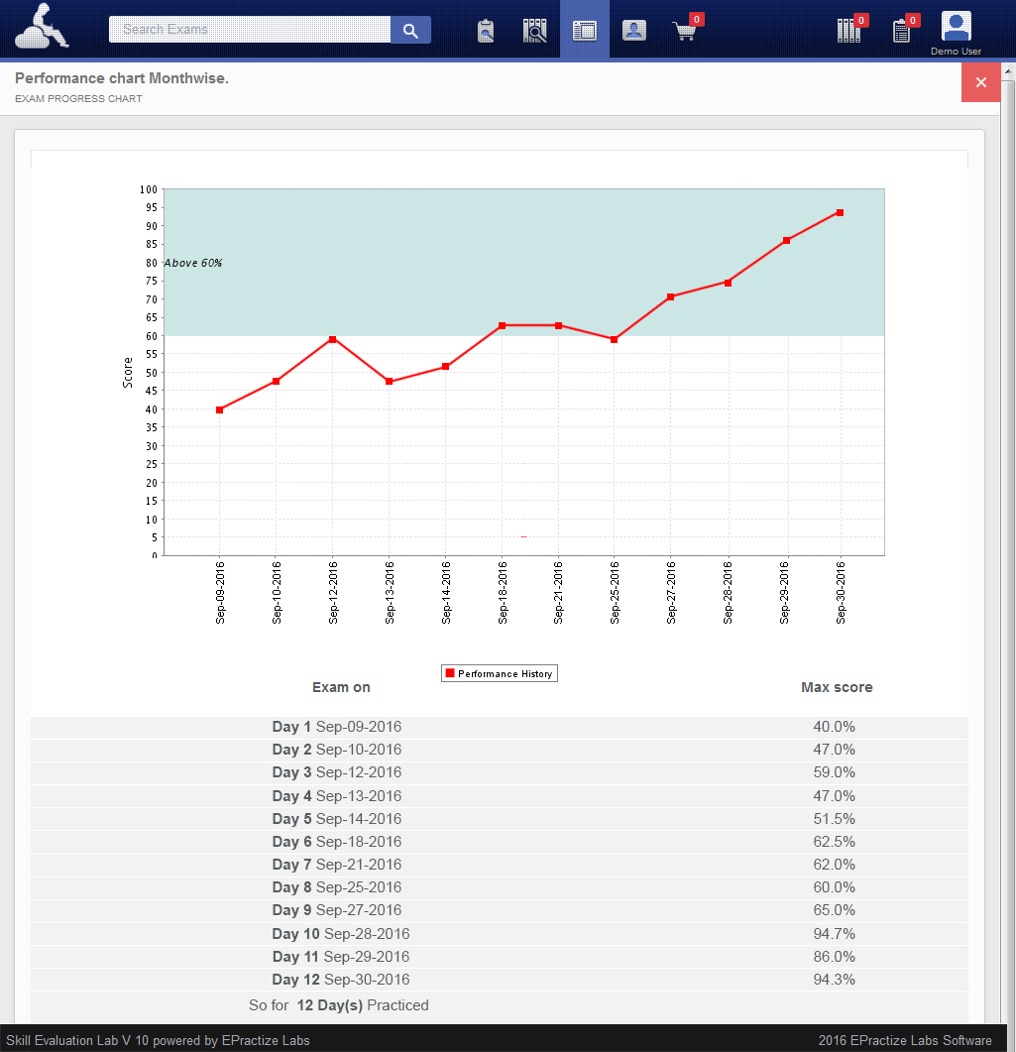The image size is (1016, 1052).
Task: Open the user profile card icon
Action: (x=634, y=31)
